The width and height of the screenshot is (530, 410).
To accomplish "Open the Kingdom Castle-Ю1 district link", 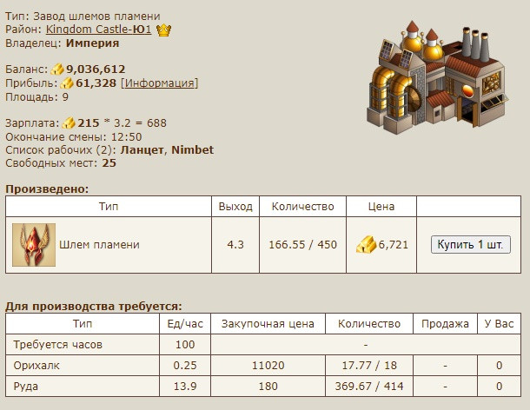I will pos(98,30).
